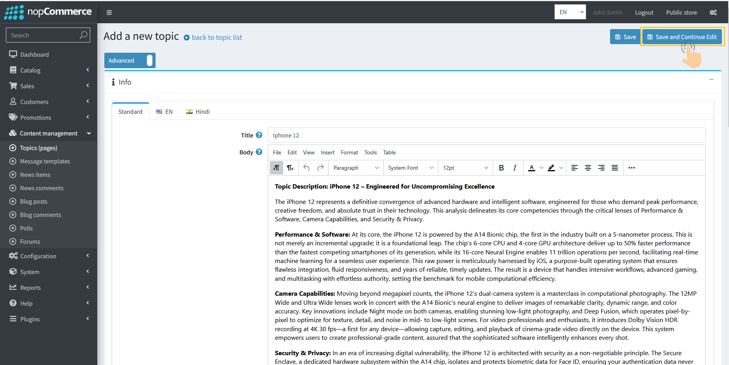
Task: Select the left-to-right paragraph direction icon
Action: [x=276, y=167]
